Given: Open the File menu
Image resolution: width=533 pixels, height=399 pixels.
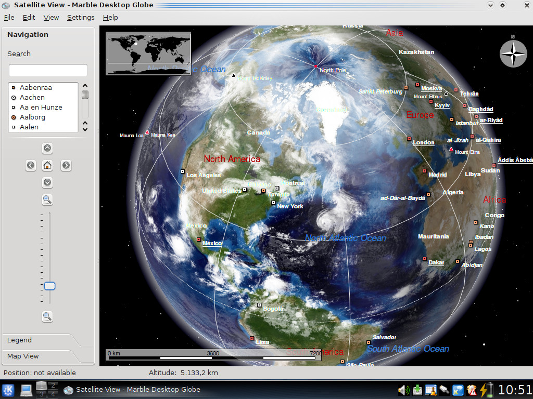Looking at the screenshot, I should (x=9, y=17).
